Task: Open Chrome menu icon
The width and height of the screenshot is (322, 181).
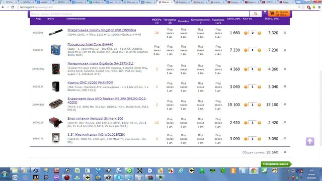Action: 319,7
